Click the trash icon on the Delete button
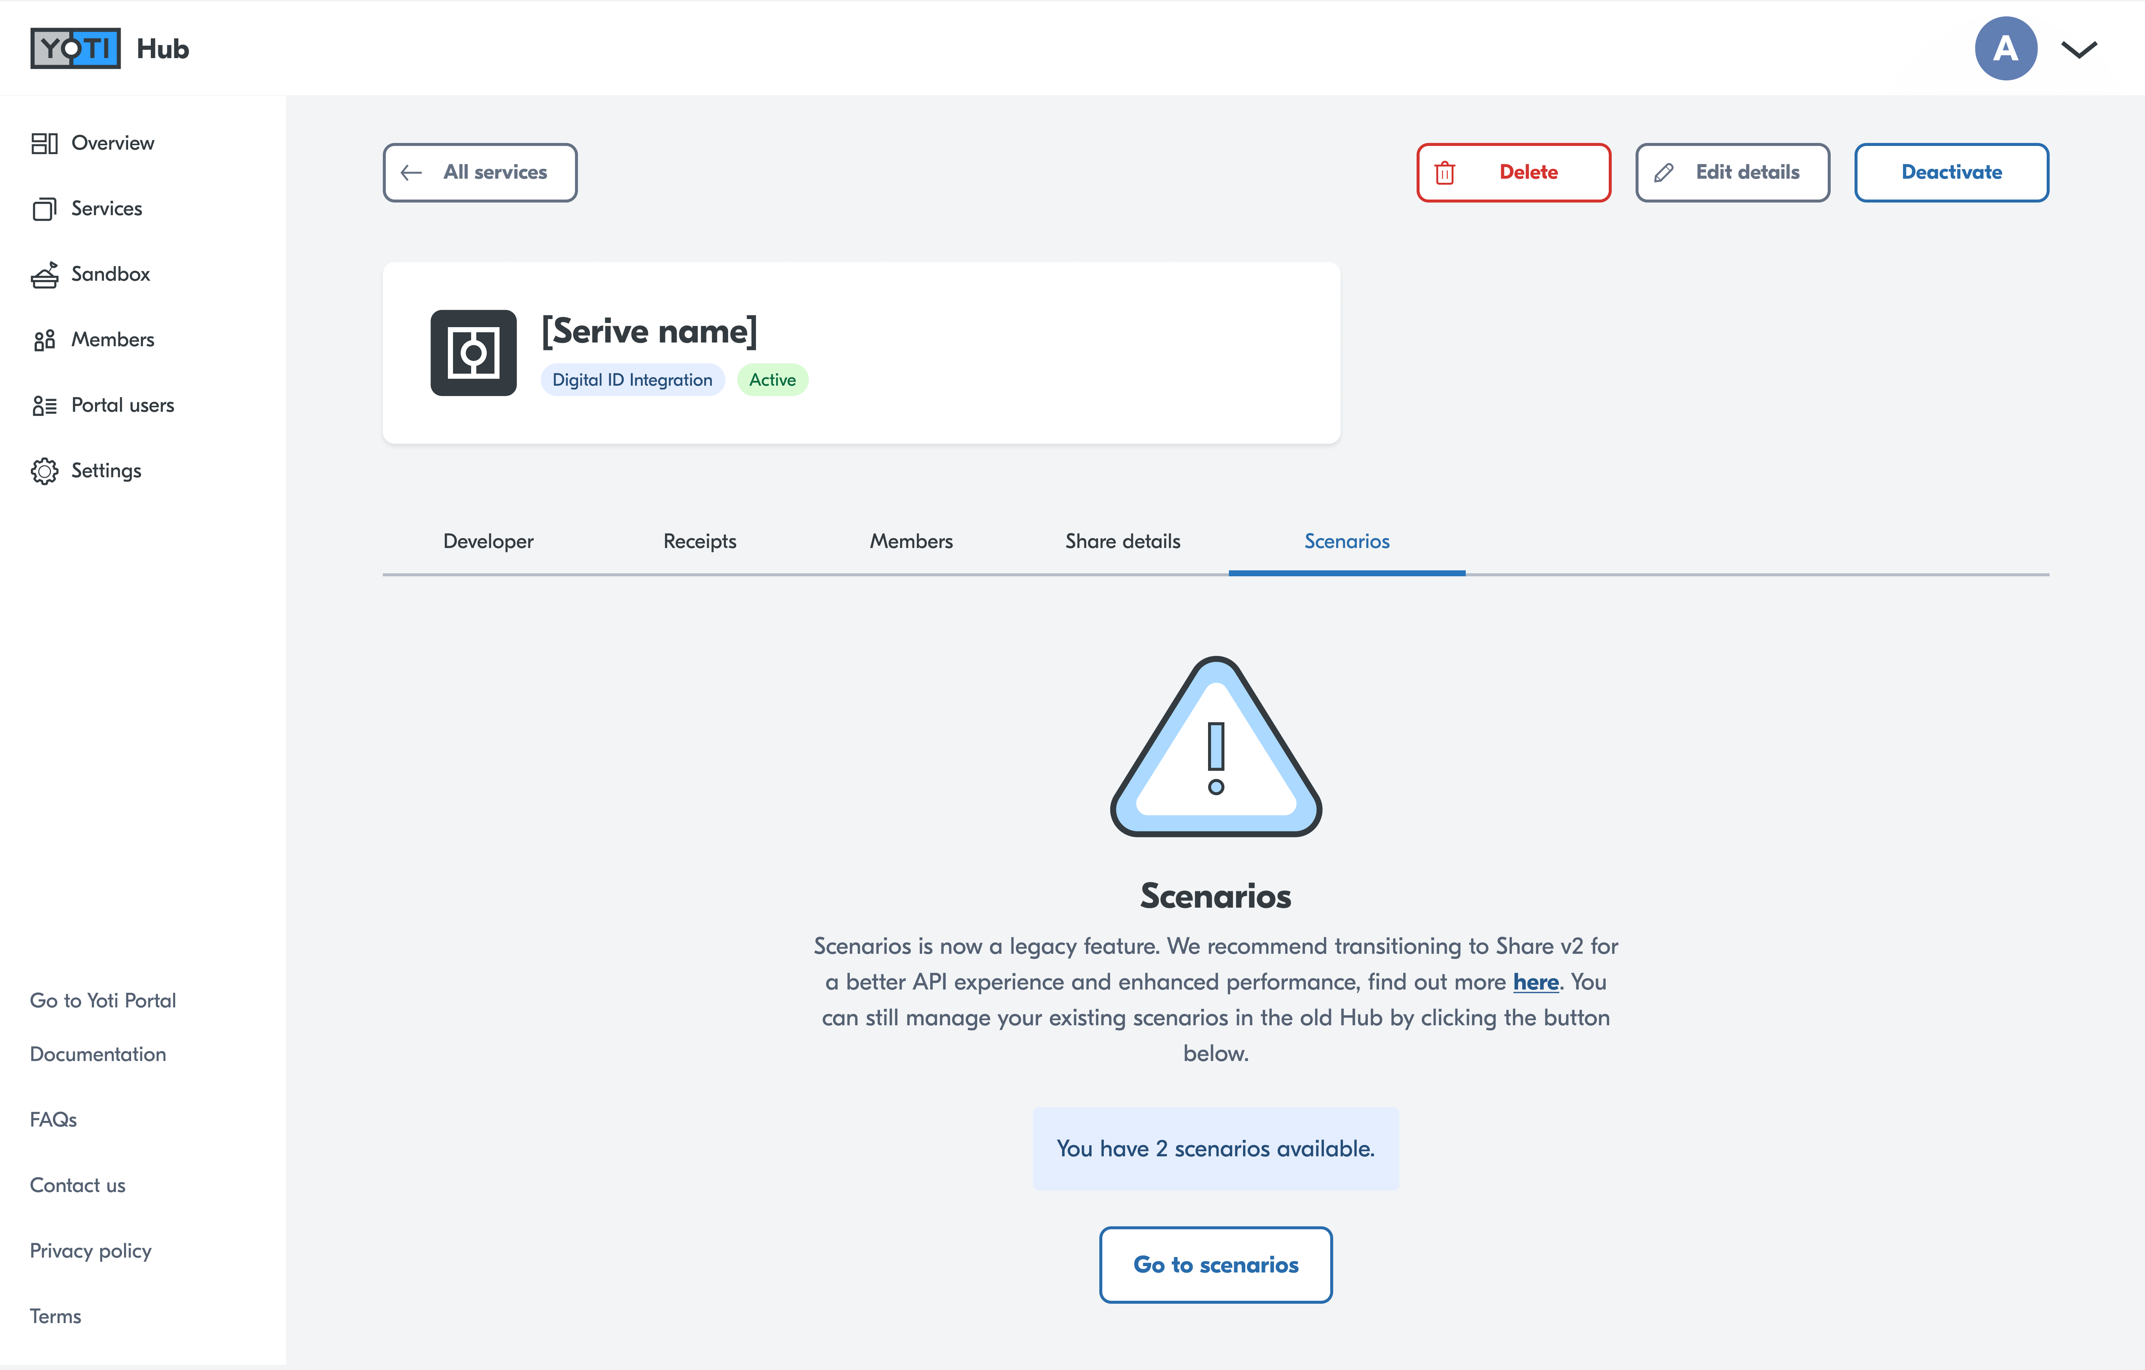Image resolution: width=2145 pixels, height=1370 pixels. (1445, 173)
